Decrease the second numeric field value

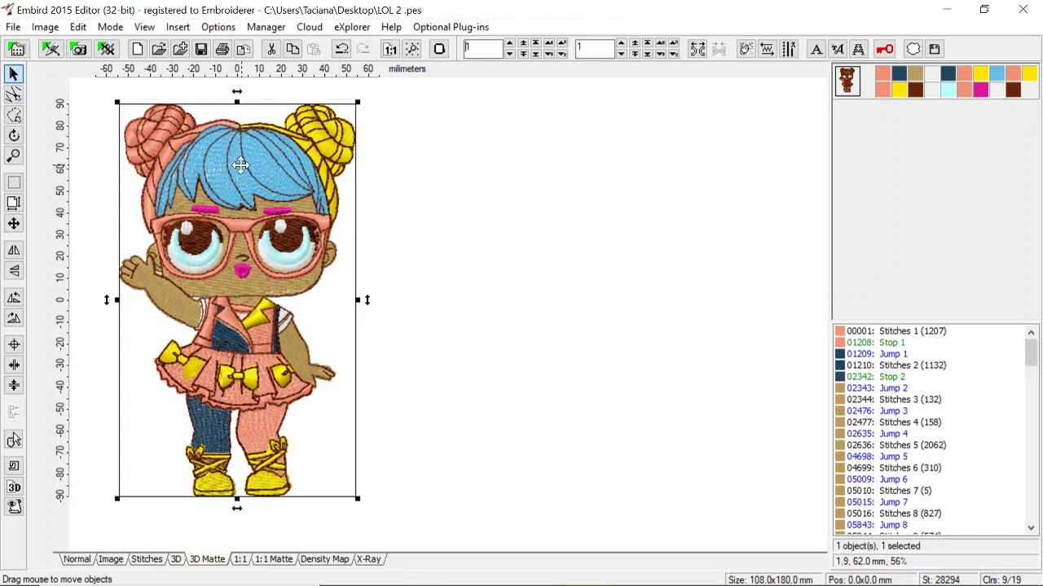622,55
